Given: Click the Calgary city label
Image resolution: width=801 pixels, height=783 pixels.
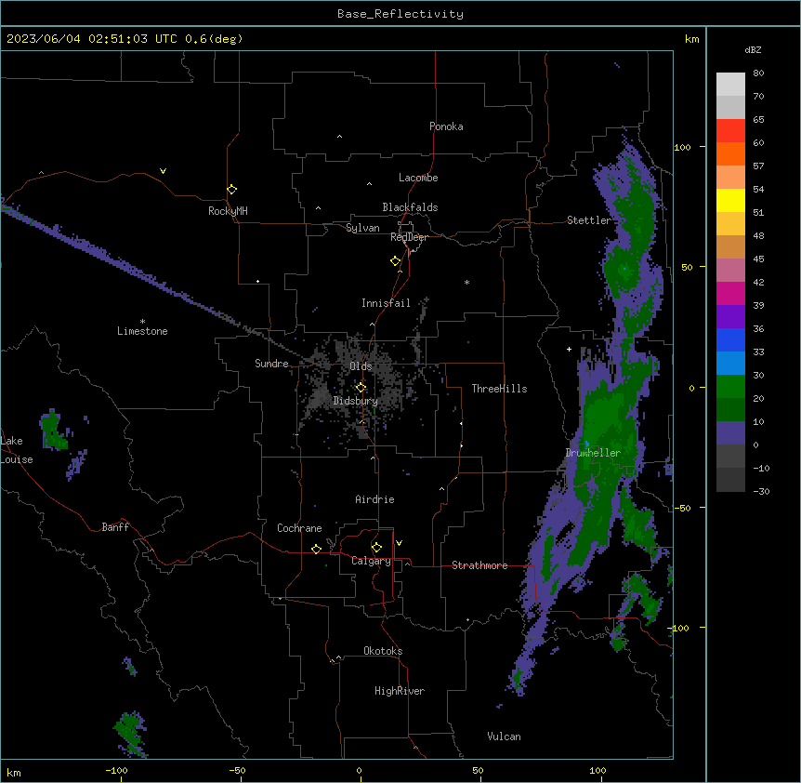Looking at the screenshot, I should (x=371, y=561).
